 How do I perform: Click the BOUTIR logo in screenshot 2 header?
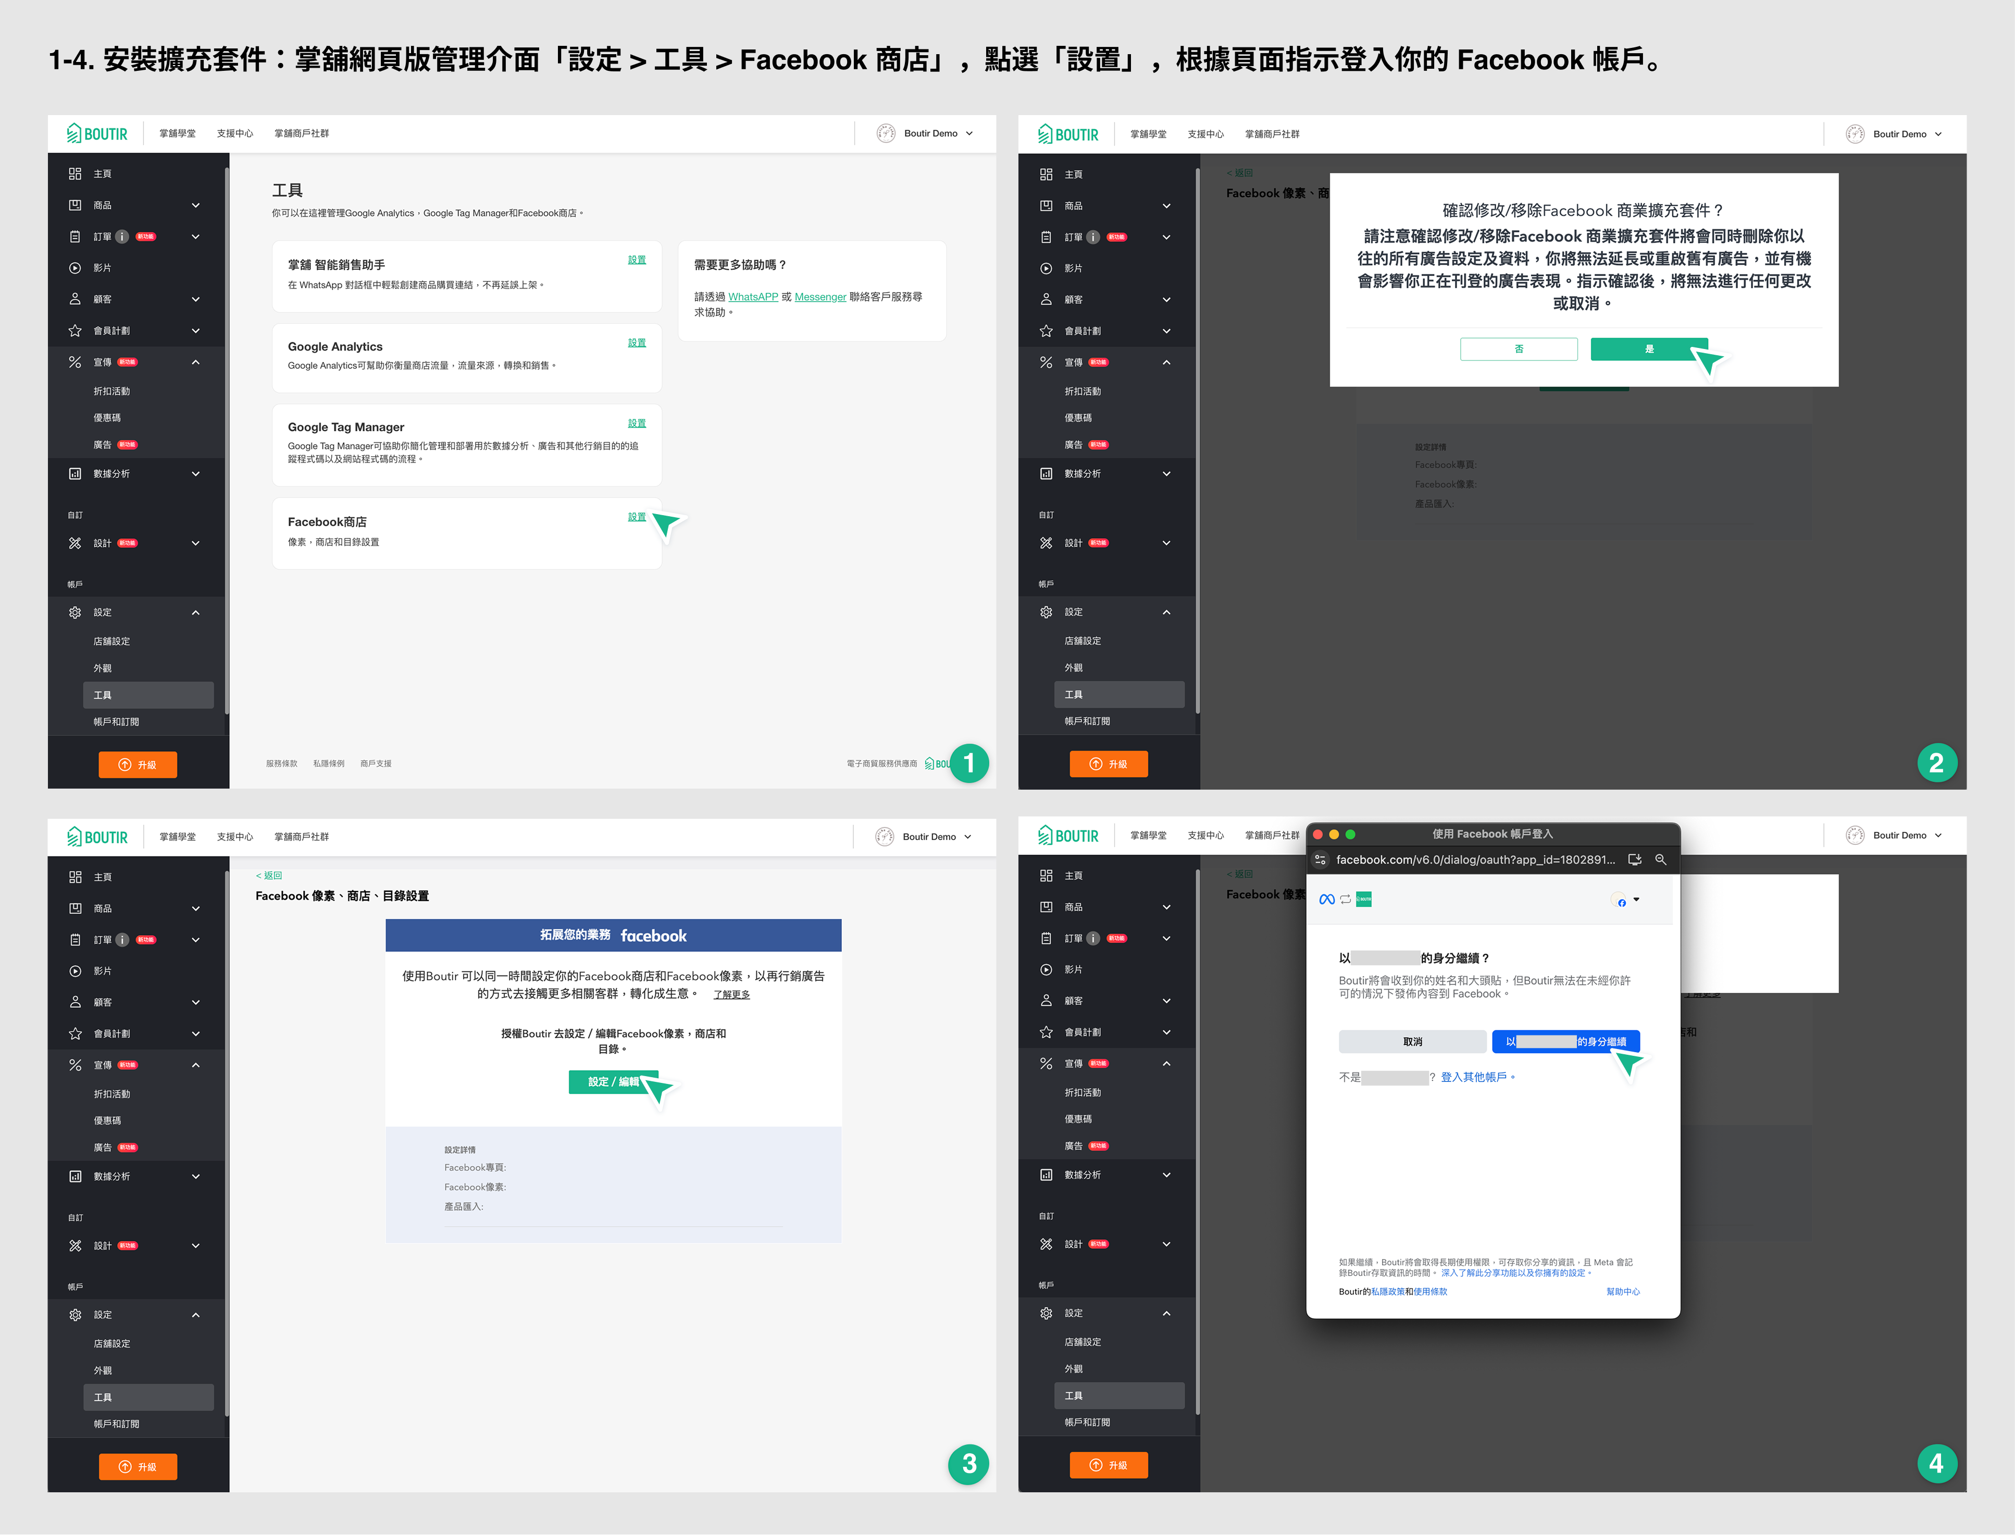pos(1068,134)
